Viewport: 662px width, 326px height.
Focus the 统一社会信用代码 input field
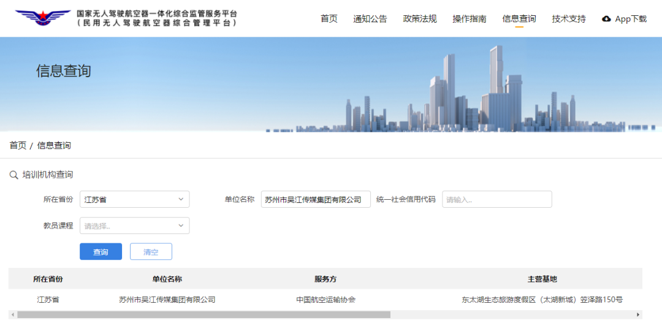[x=497, y=199]
